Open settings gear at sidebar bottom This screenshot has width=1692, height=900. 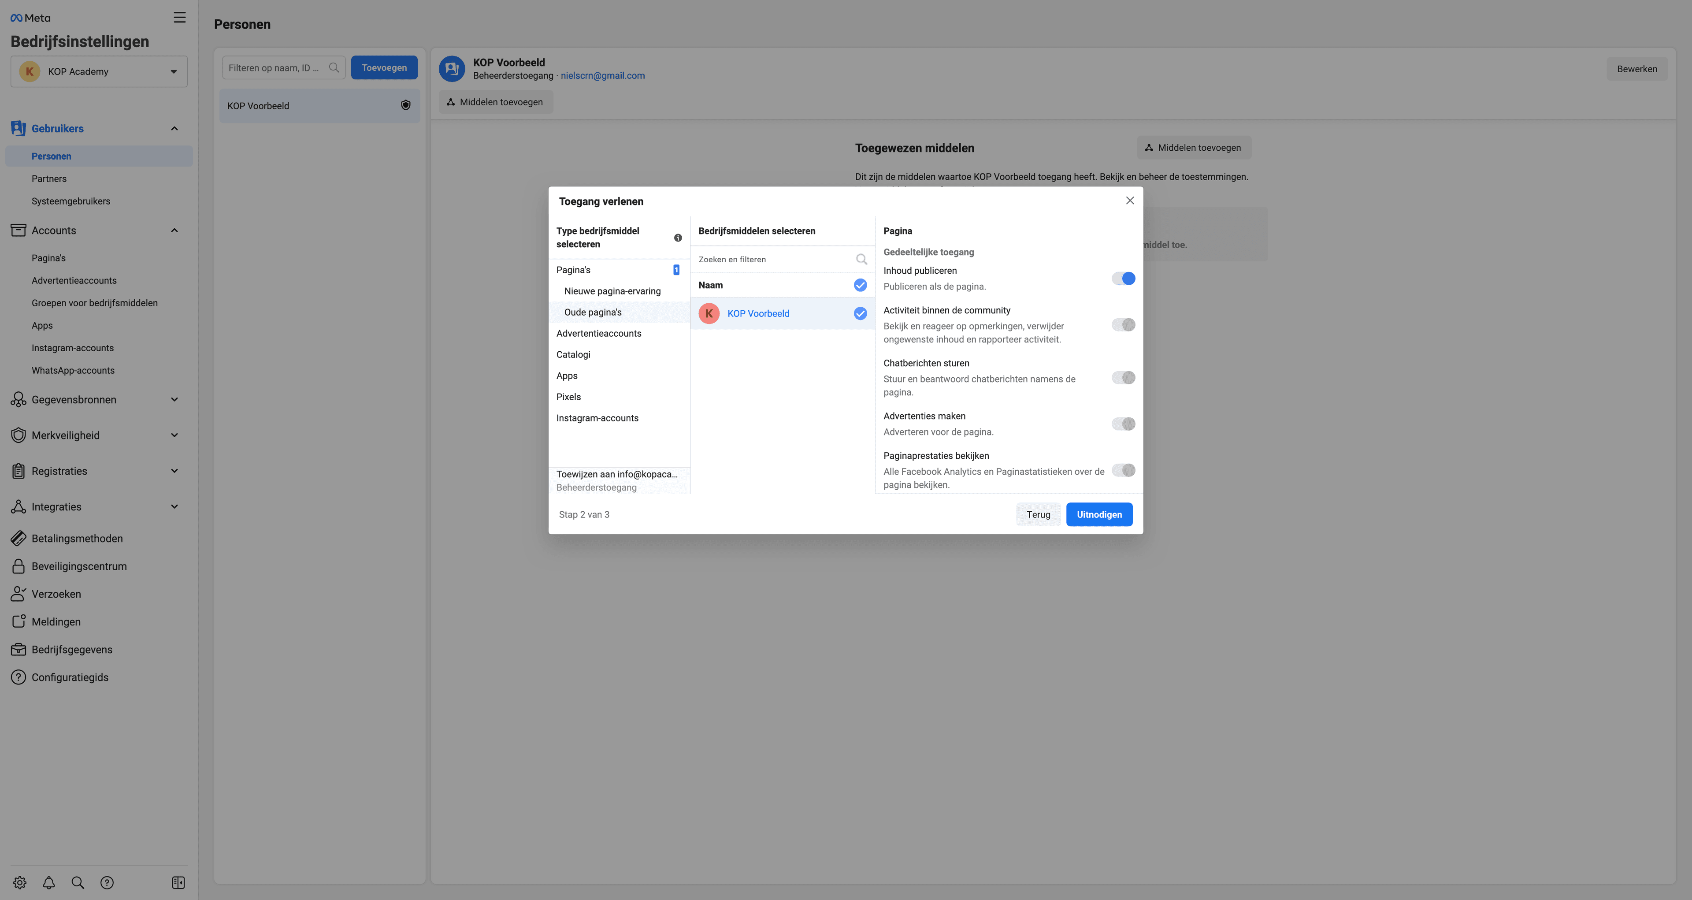click(20, 883)
